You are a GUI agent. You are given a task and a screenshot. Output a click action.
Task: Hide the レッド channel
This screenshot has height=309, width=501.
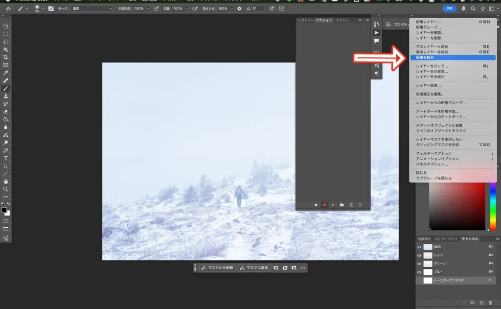pos(419,255)
